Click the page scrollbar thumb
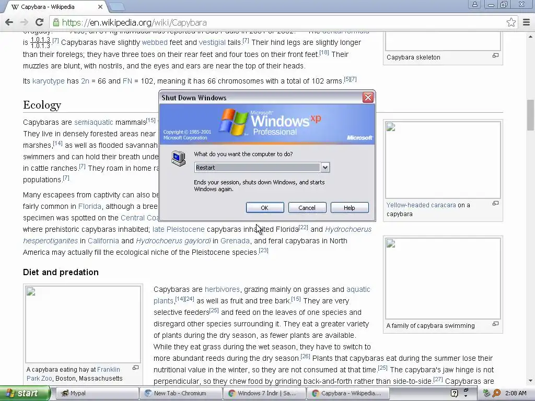The height and width of the screenshot is (401, 535). (530, 115)
